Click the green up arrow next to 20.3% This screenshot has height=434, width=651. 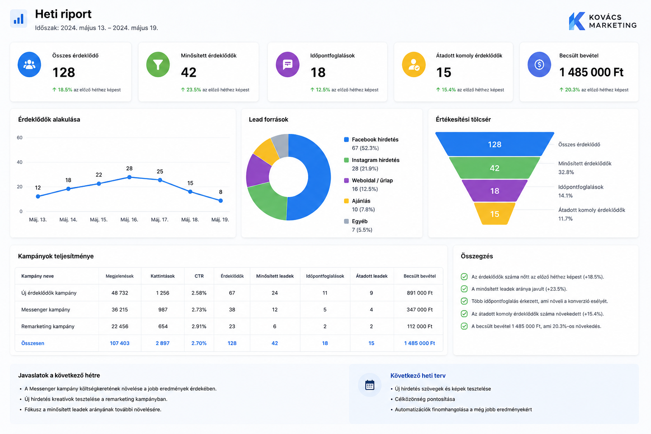click(x=561, y=90)
